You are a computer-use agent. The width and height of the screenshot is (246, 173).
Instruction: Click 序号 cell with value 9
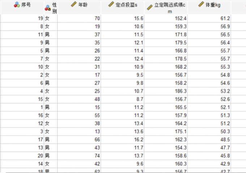pos(22,43)
